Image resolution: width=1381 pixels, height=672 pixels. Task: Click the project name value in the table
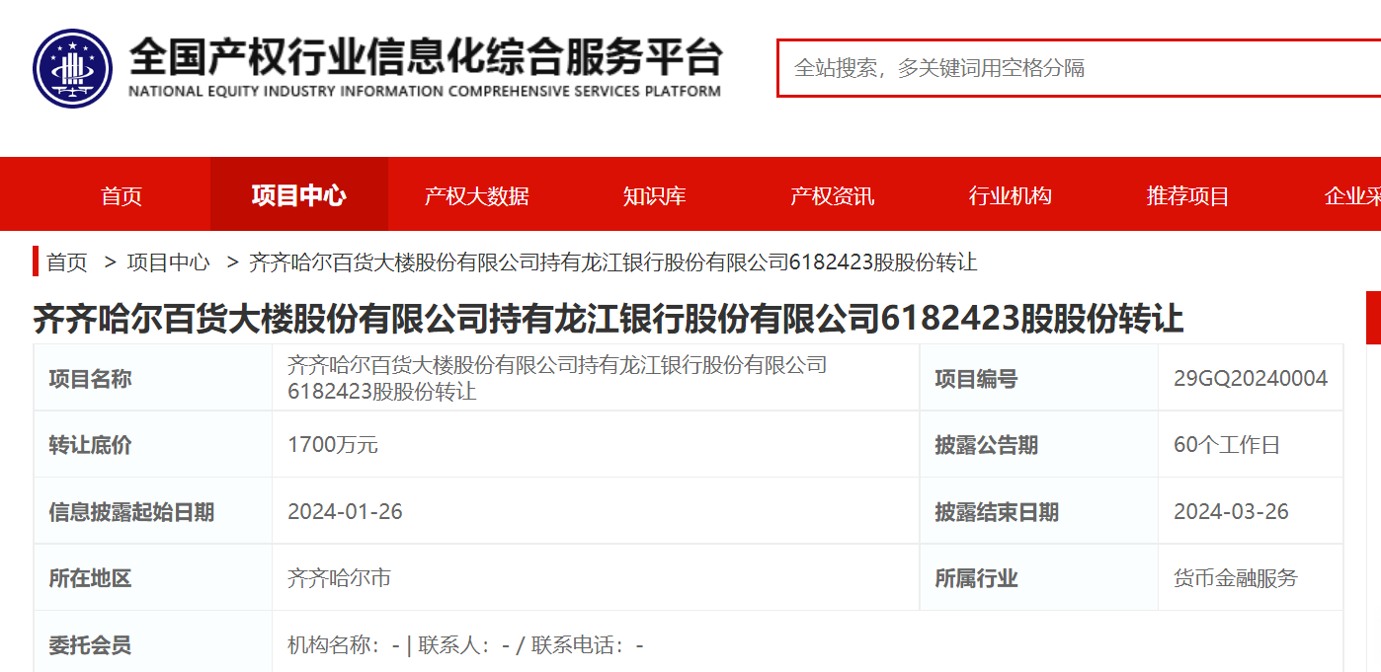tap(557, 378)
